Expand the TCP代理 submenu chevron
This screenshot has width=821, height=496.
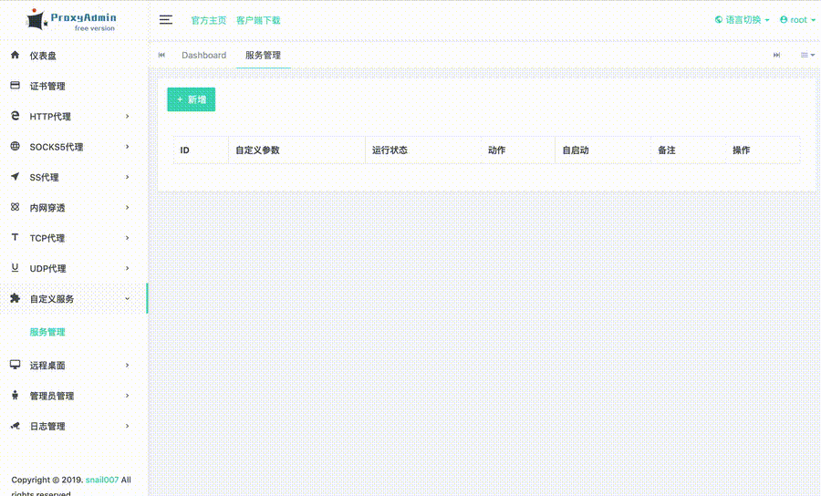pyautogui.click(x=127, y=238)
